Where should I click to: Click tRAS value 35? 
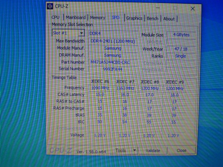tap(100, 115)
